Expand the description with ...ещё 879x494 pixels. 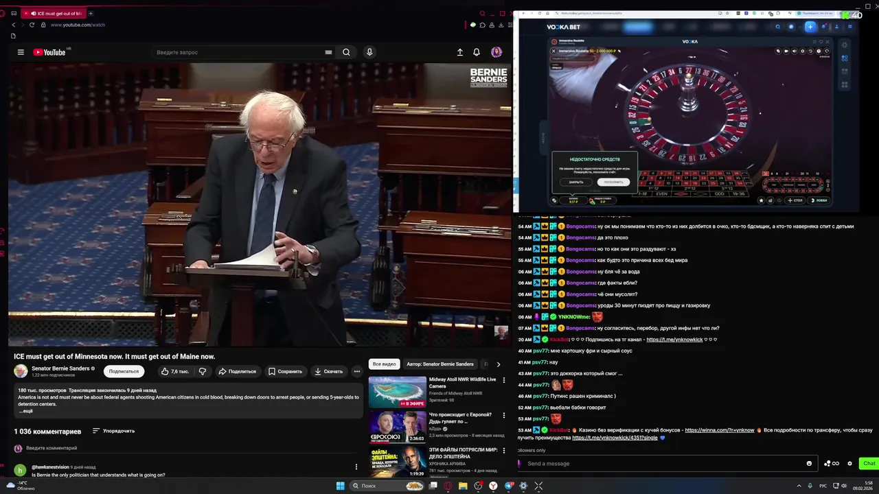click(26, 411)
